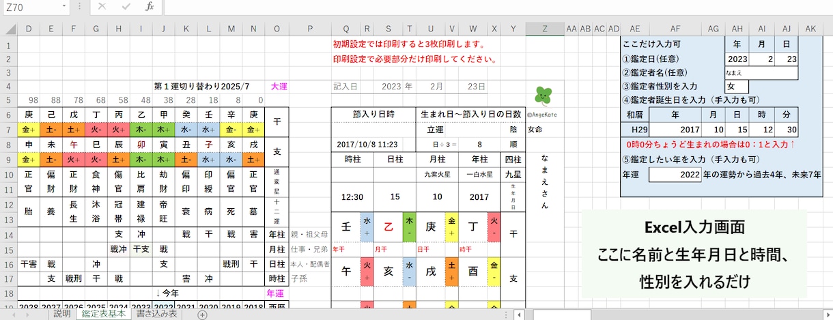
Task: Select column AK header
Action: (x=810, y=29)
